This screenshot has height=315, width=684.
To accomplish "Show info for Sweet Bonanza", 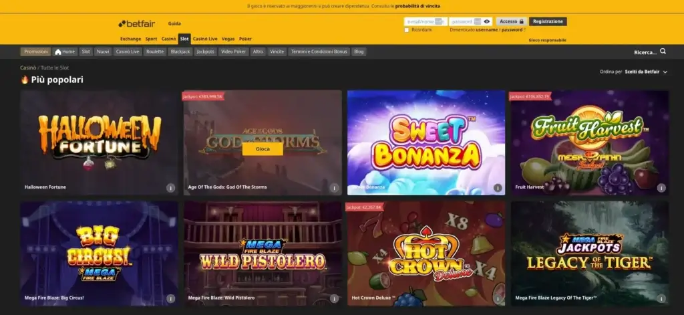I will pos(498,188).
